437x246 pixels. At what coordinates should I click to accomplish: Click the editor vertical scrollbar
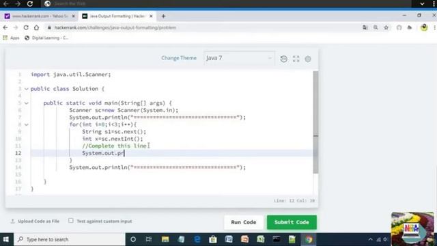315,122
